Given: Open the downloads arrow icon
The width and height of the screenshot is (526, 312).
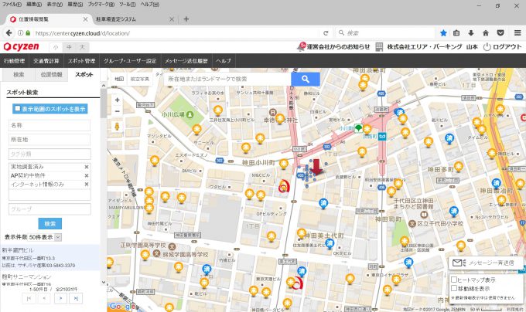Looking at the screenshot, I should [471, 32].
